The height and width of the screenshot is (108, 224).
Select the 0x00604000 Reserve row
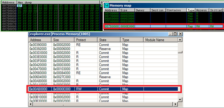[103, 77]
